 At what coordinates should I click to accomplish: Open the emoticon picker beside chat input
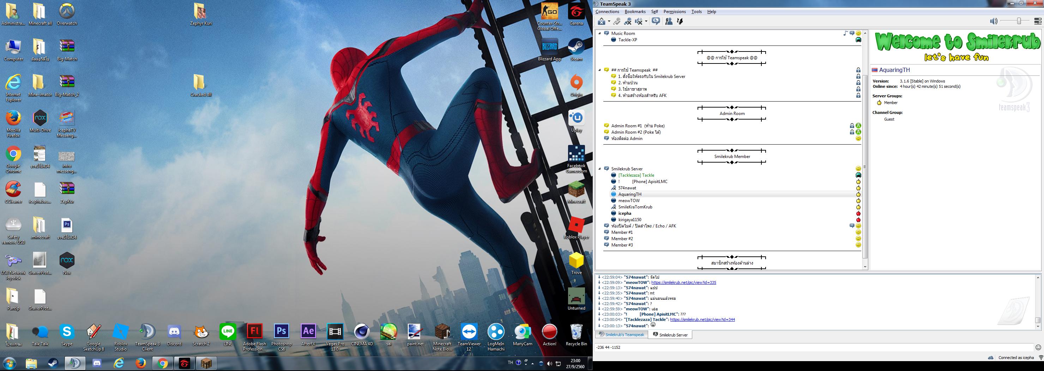pyautogui.click(x=1038, y=347)
